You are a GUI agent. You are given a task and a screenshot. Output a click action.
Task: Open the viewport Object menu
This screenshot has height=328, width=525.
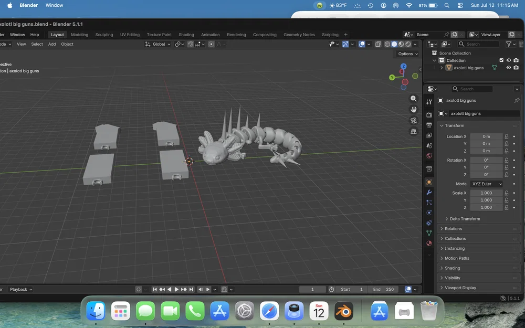[67, 44]
